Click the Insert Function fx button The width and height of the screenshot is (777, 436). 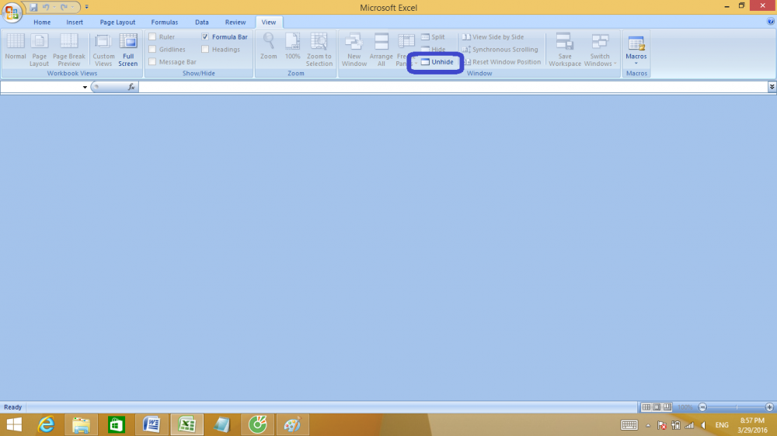point(131,87)
